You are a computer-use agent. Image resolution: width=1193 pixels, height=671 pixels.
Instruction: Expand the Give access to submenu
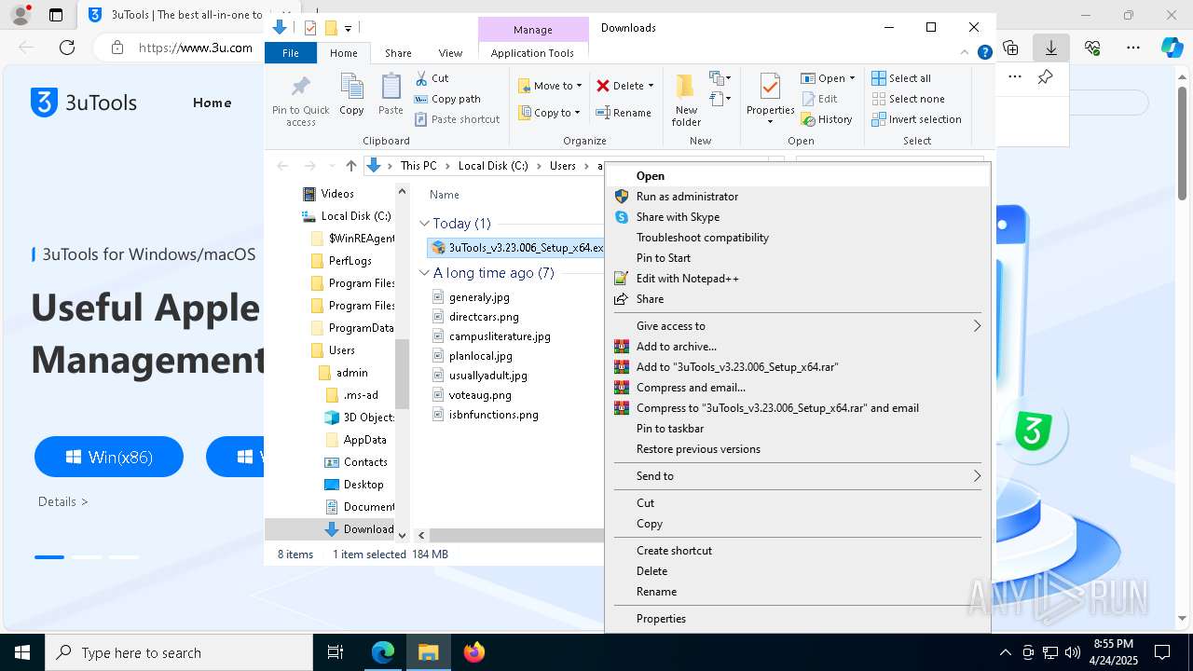pos(797,326)
